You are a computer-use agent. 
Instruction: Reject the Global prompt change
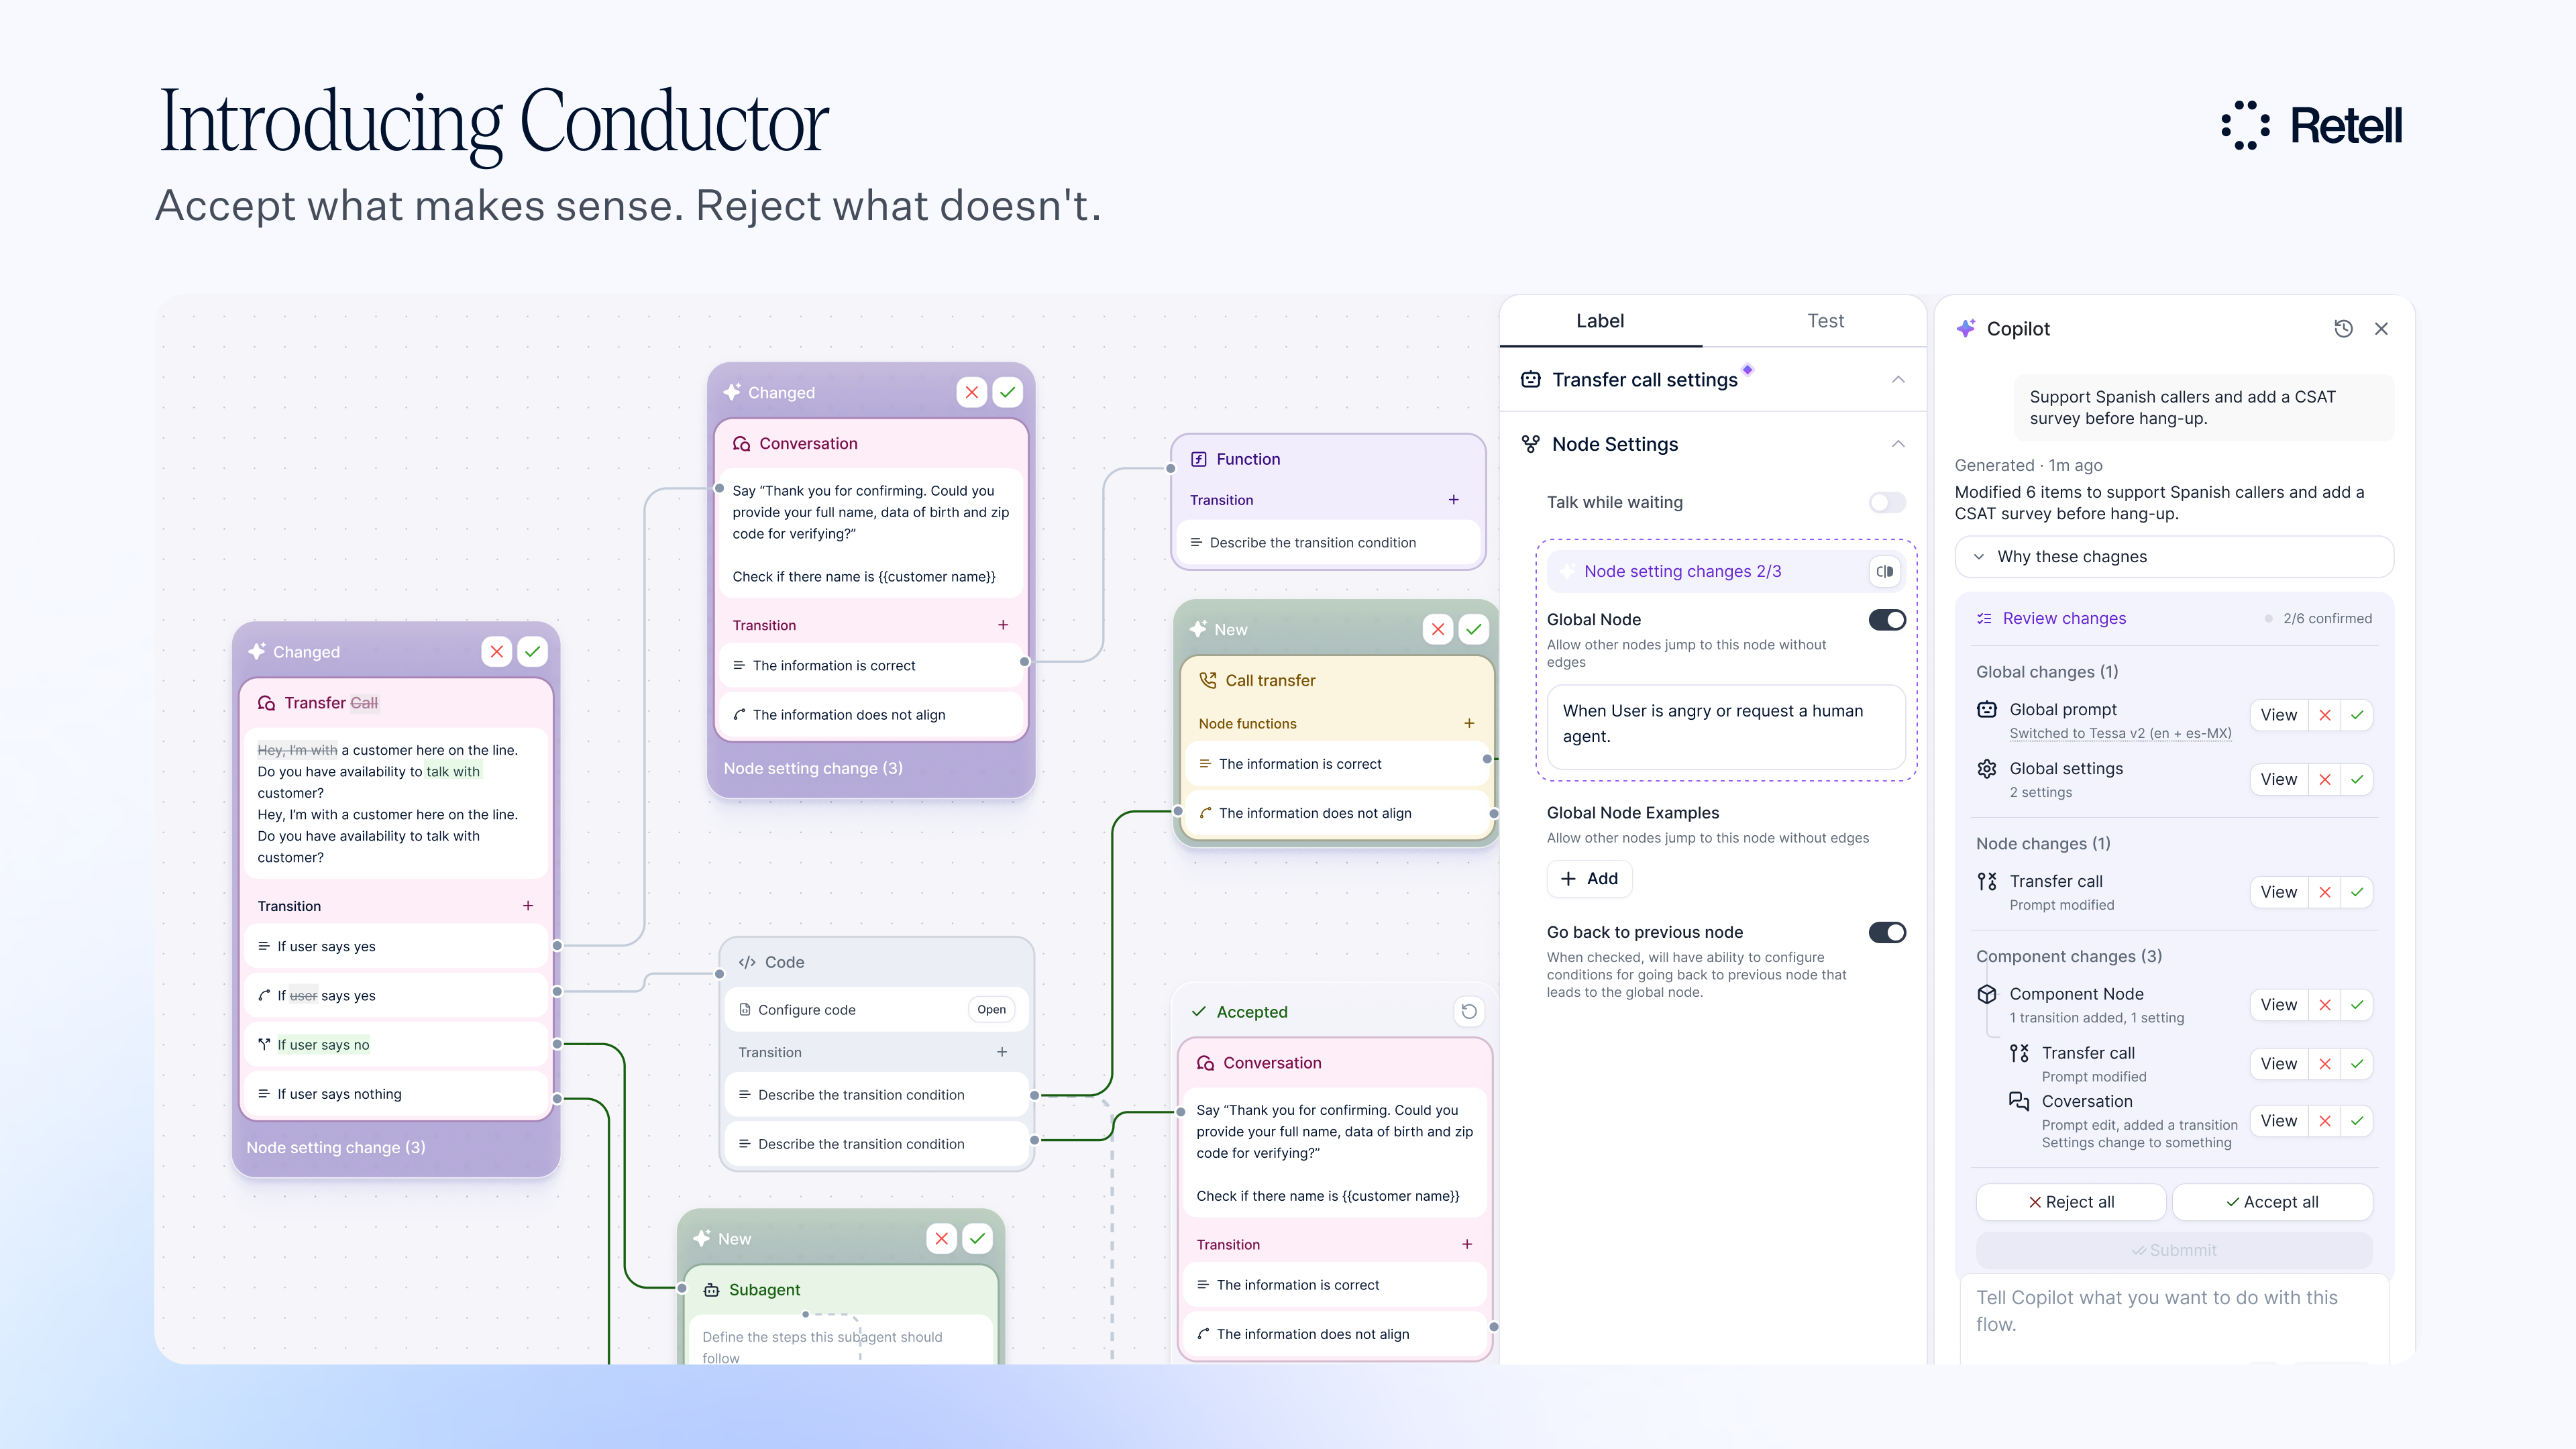pos(2325,715)
